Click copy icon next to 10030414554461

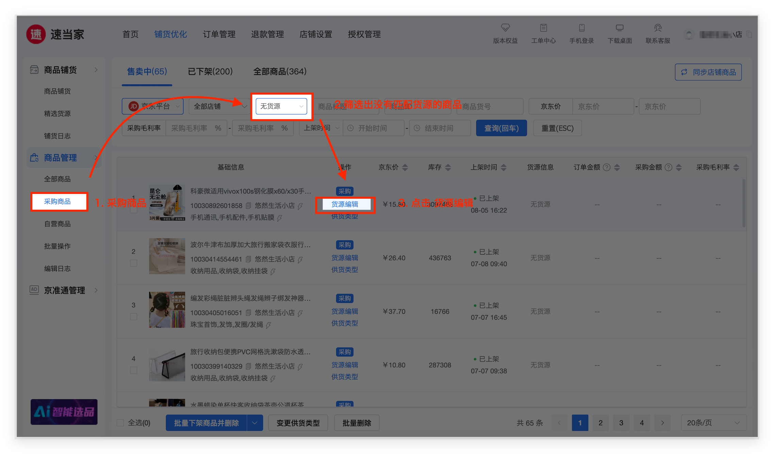coord(248,259)
